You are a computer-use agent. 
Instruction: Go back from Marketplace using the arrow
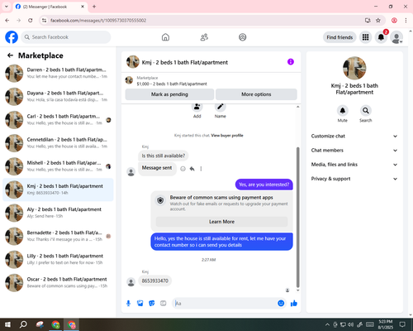coord(10,55)
